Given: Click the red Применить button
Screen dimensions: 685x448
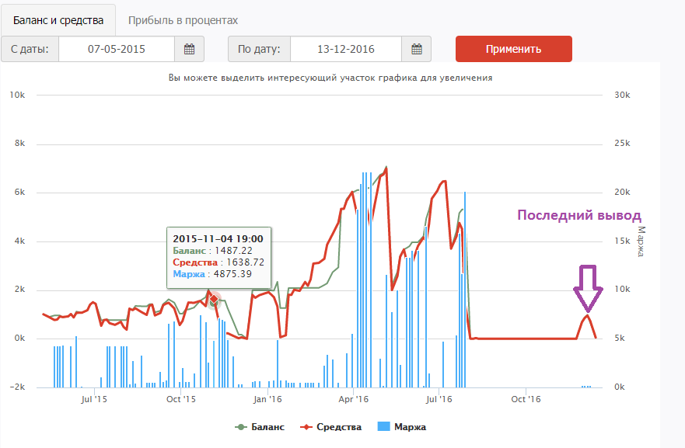Looking at the screenshot, I should point(514,49).
